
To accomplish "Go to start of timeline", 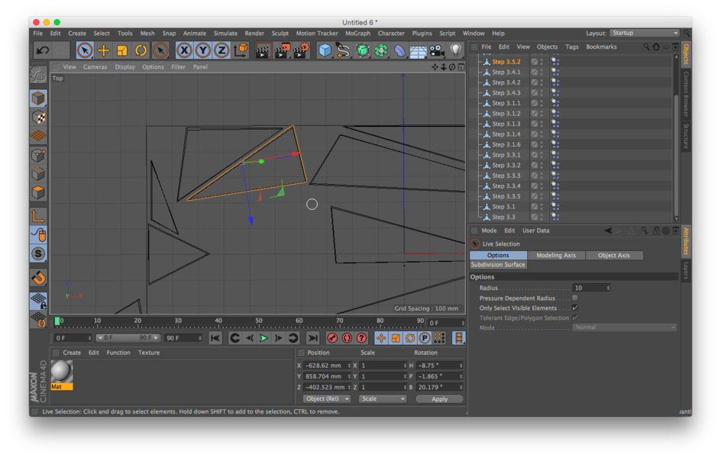I will tap(215, 338).
